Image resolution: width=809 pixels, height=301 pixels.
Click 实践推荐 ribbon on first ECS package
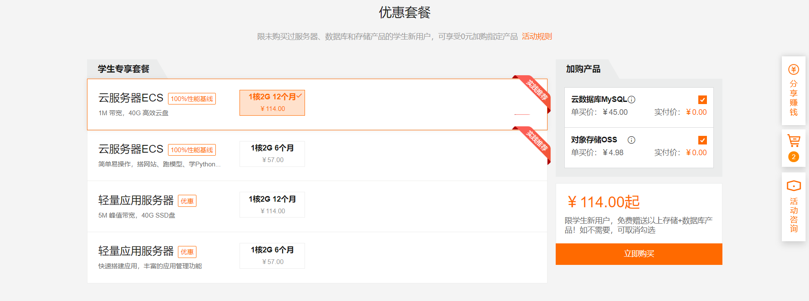tap(537, 90)
